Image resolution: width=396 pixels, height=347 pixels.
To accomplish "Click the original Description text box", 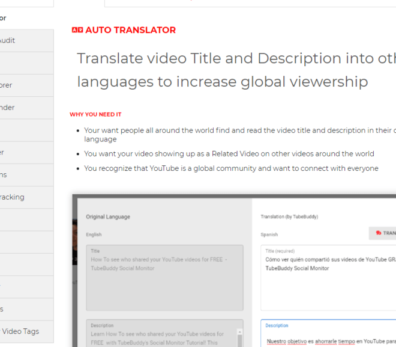I will (x=164, y=333).
